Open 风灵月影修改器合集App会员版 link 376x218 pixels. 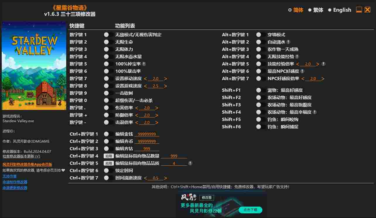pyautogui.click(x=27, y=165)
